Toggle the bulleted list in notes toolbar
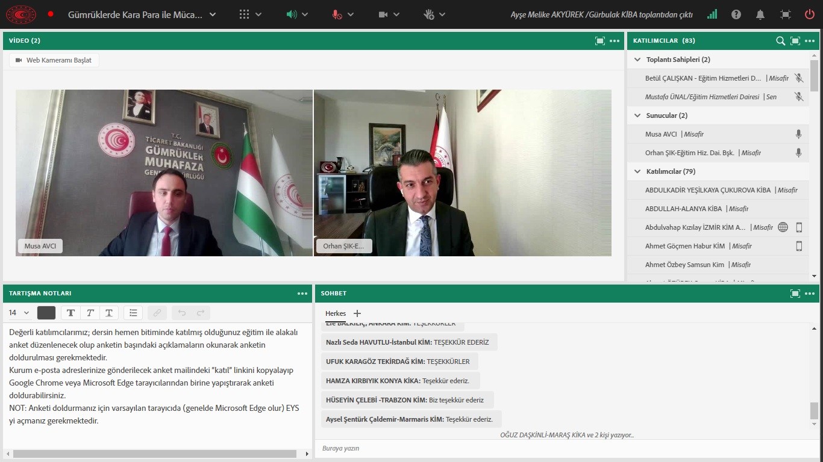Image resolution: width=823 pixels, height=462 pixels. 133,313
